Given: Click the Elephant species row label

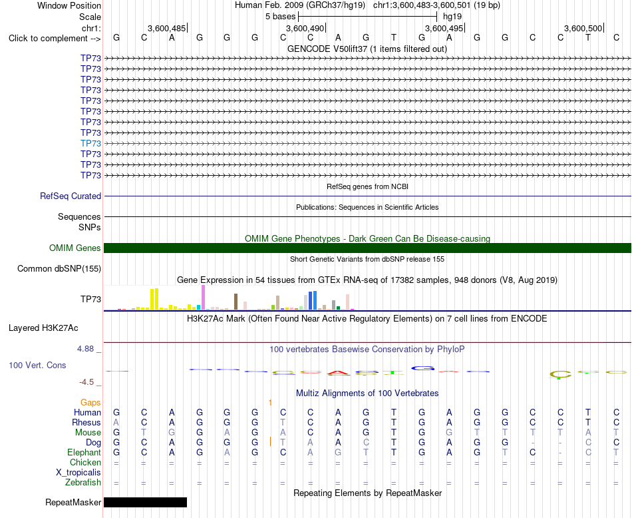Looking at the screenshot, I should 84,452.
